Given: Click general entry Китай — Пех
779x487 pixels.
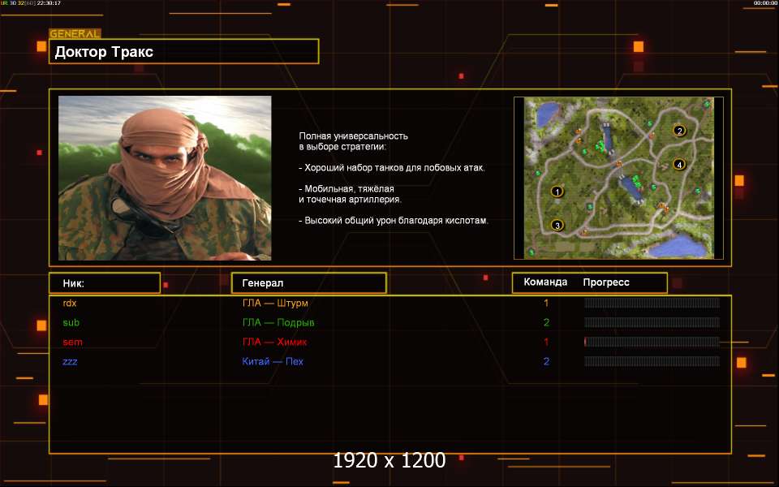Looking at the screenshot, I should point(273,361).
